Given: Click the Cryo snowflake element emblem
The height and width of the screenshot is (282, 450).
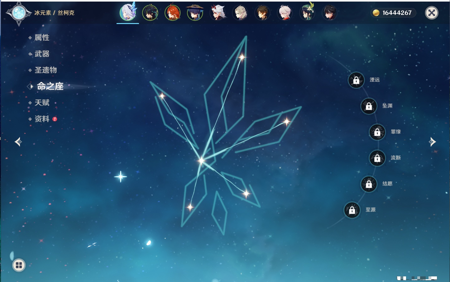Looking at the screenshot, I should [19, 13].
